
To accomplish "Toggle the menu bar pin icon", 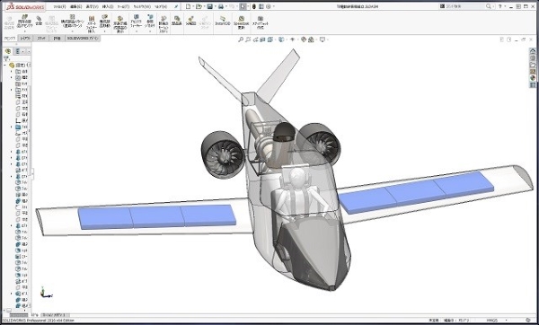I will click(177, 6).
